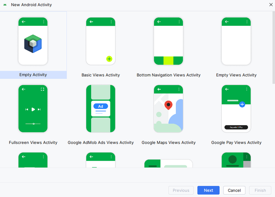Click the Next button

point(208,190)
